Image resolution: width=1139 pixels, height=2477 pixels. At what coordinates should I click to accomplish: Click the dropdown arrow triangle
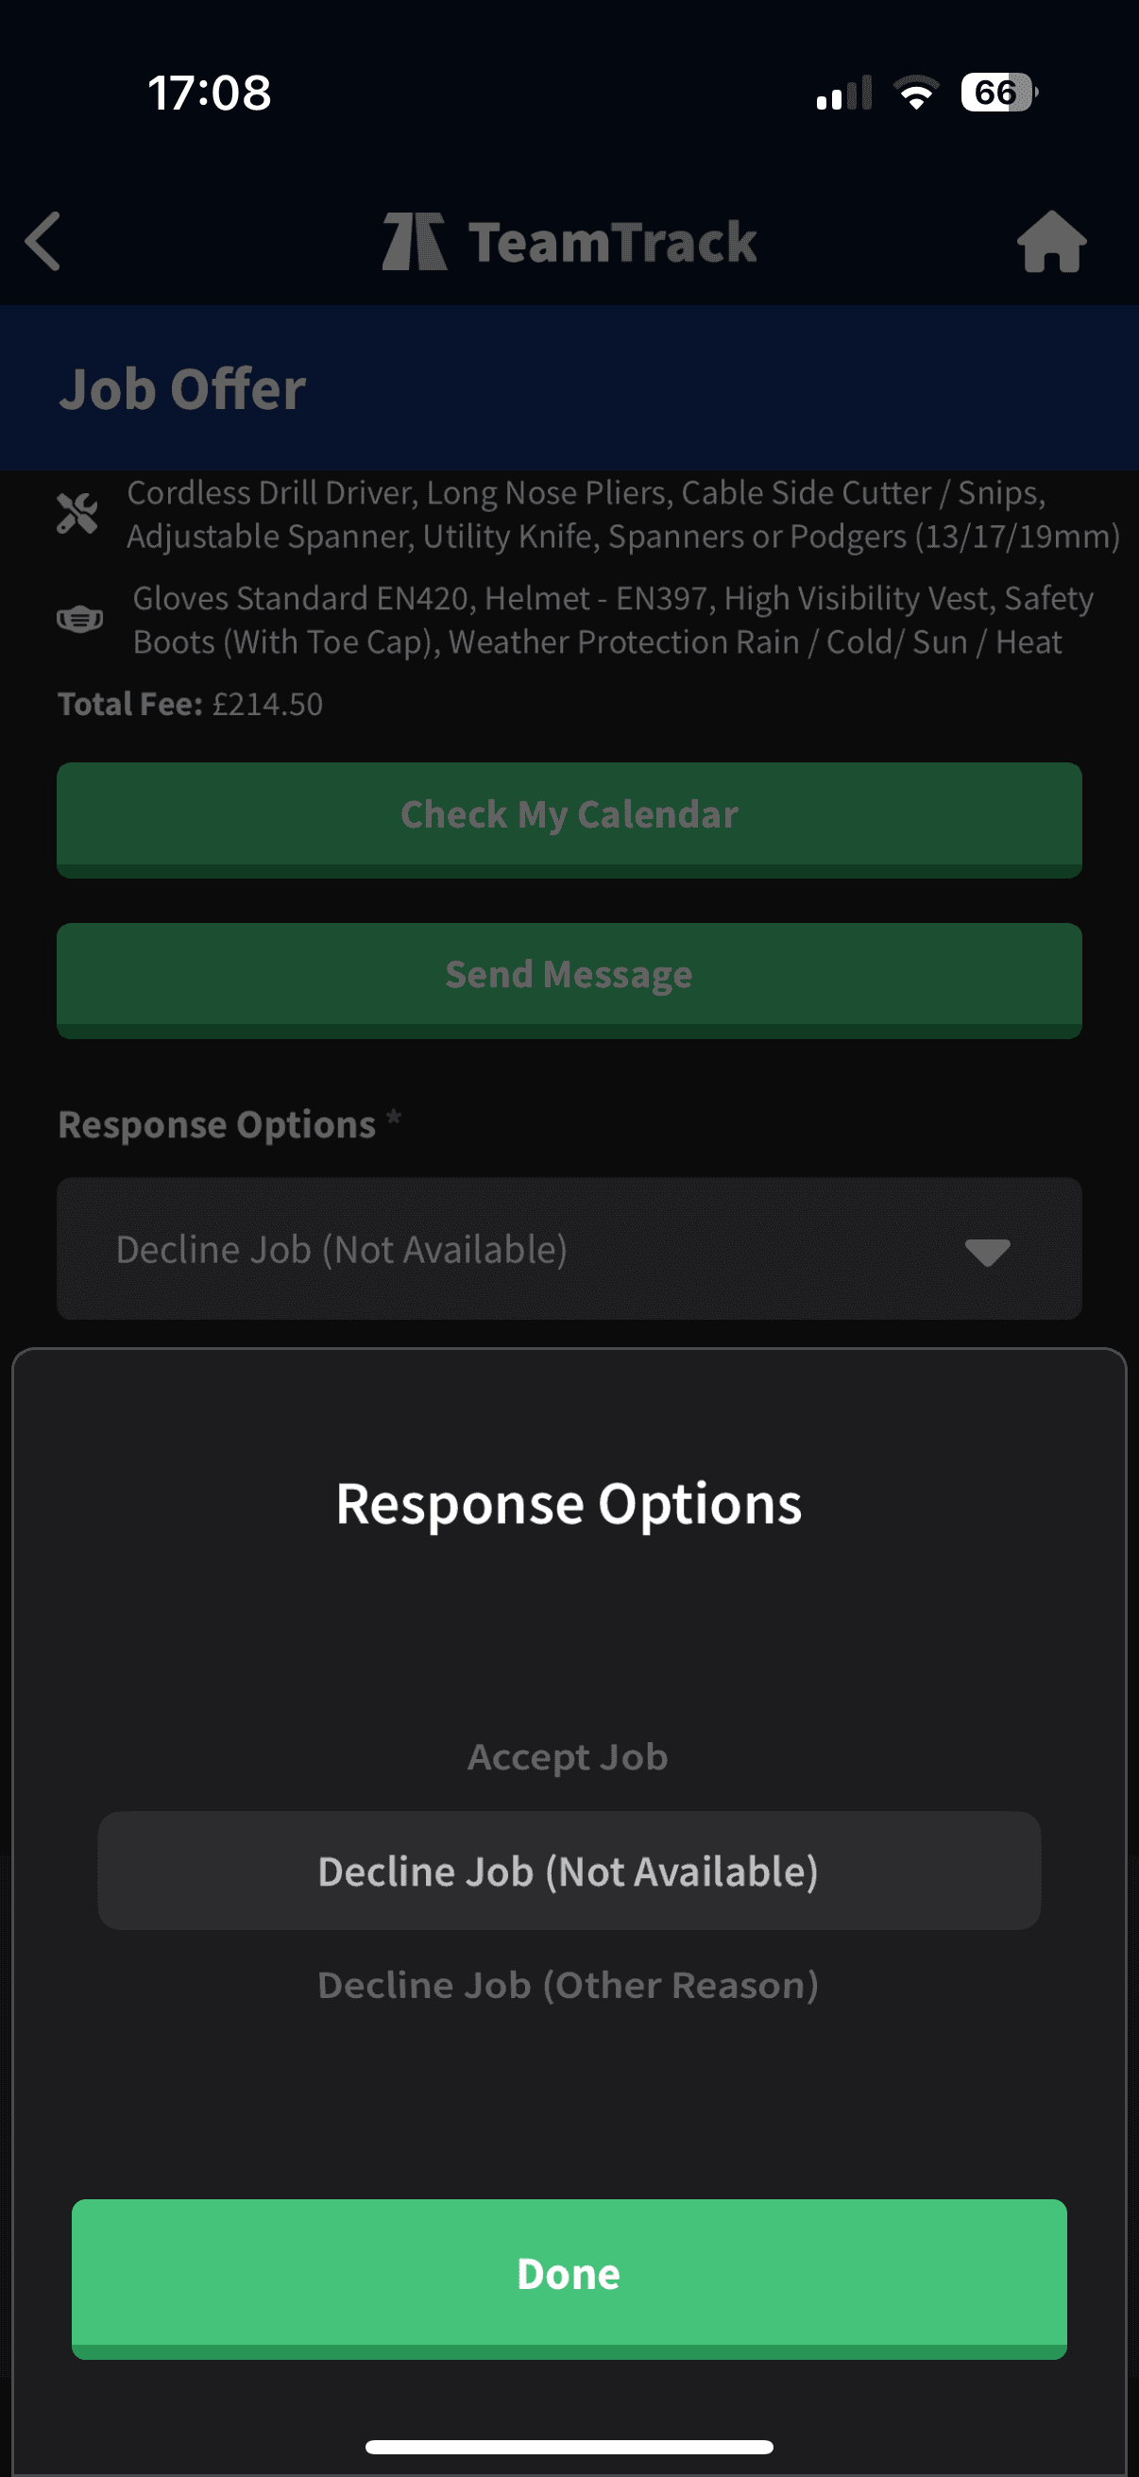coord(987,1252)
